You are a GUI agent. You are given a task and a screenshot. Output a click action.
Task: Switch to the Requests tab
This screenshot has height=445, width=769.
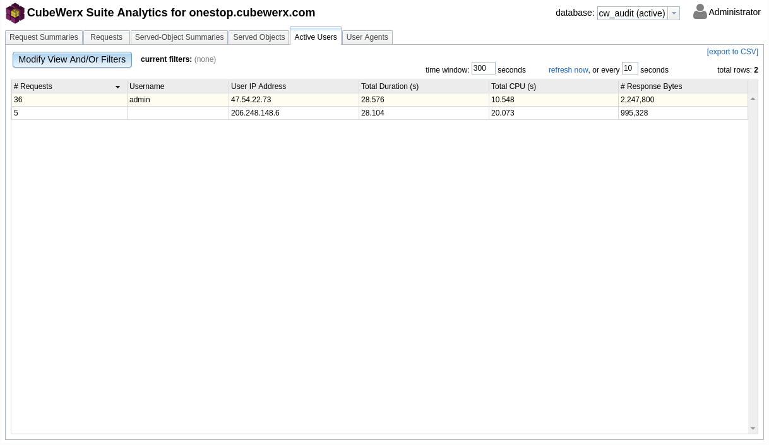coord(106,37)
